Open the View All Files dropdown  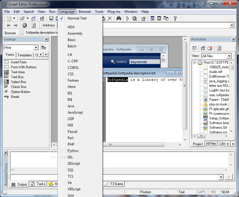tap(229, 56)
